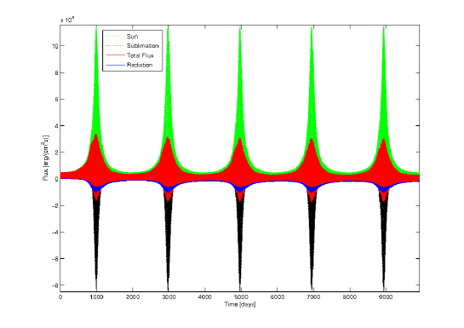Click the y-axis tick label 0
Screen dimensions: 464x328
click(56, 179)
